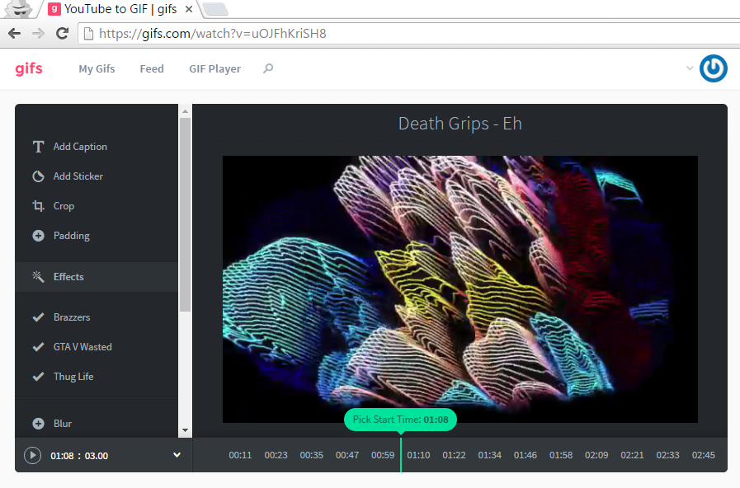740x488 pixels.
Task: Click the Padding label
Action: pos(72,236)
